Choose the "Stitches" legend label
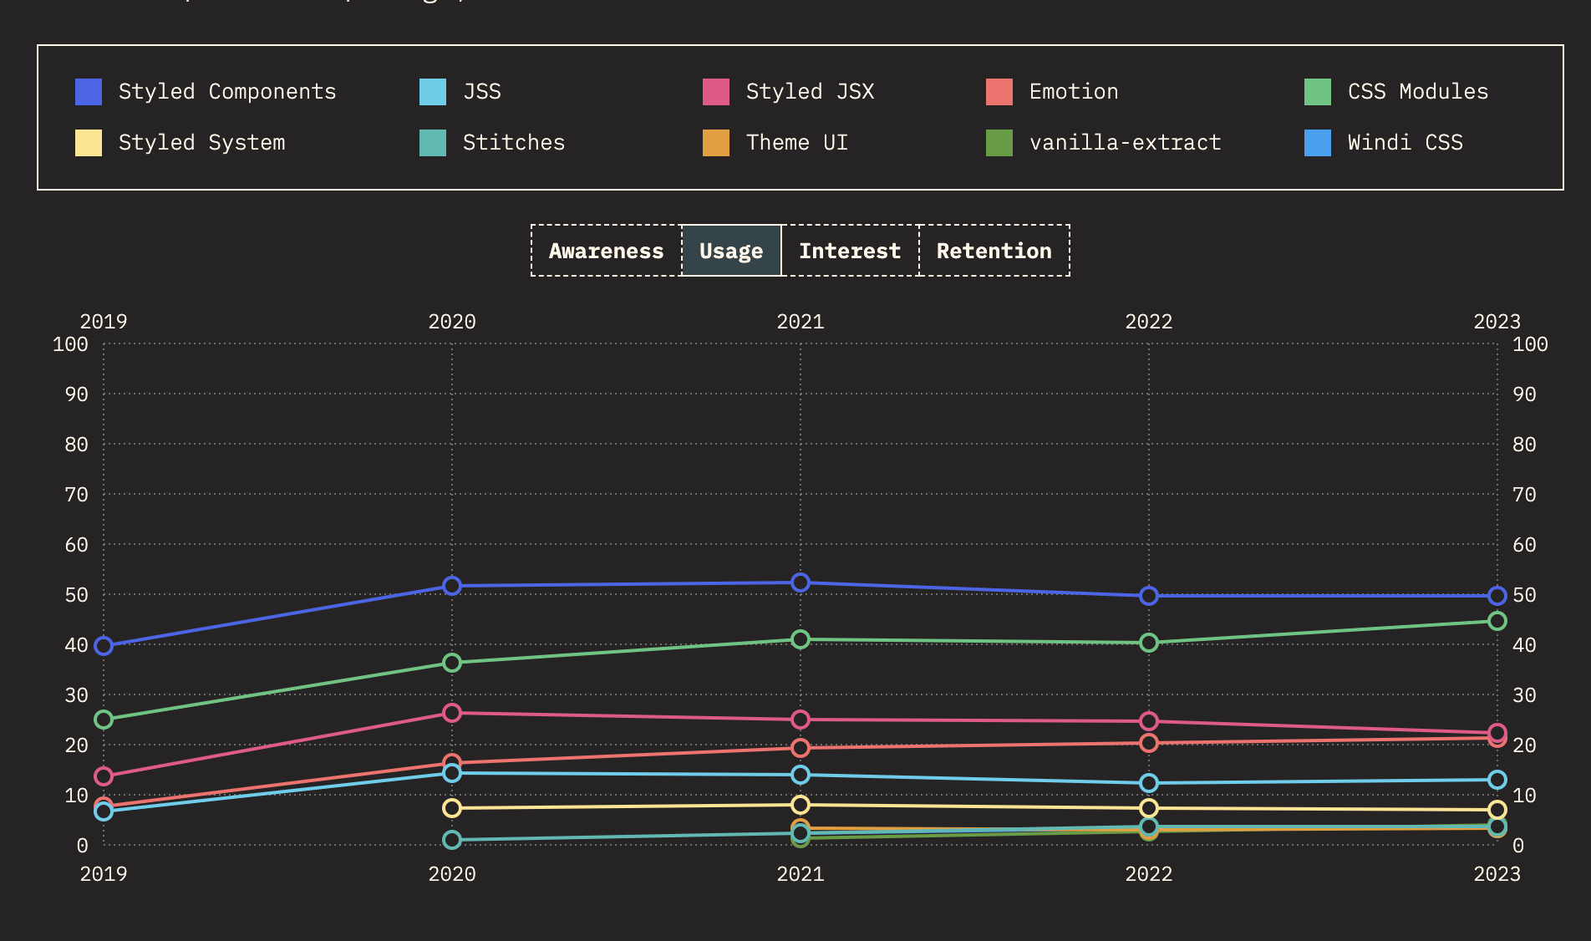The image size is (1591, 941). 514,143
